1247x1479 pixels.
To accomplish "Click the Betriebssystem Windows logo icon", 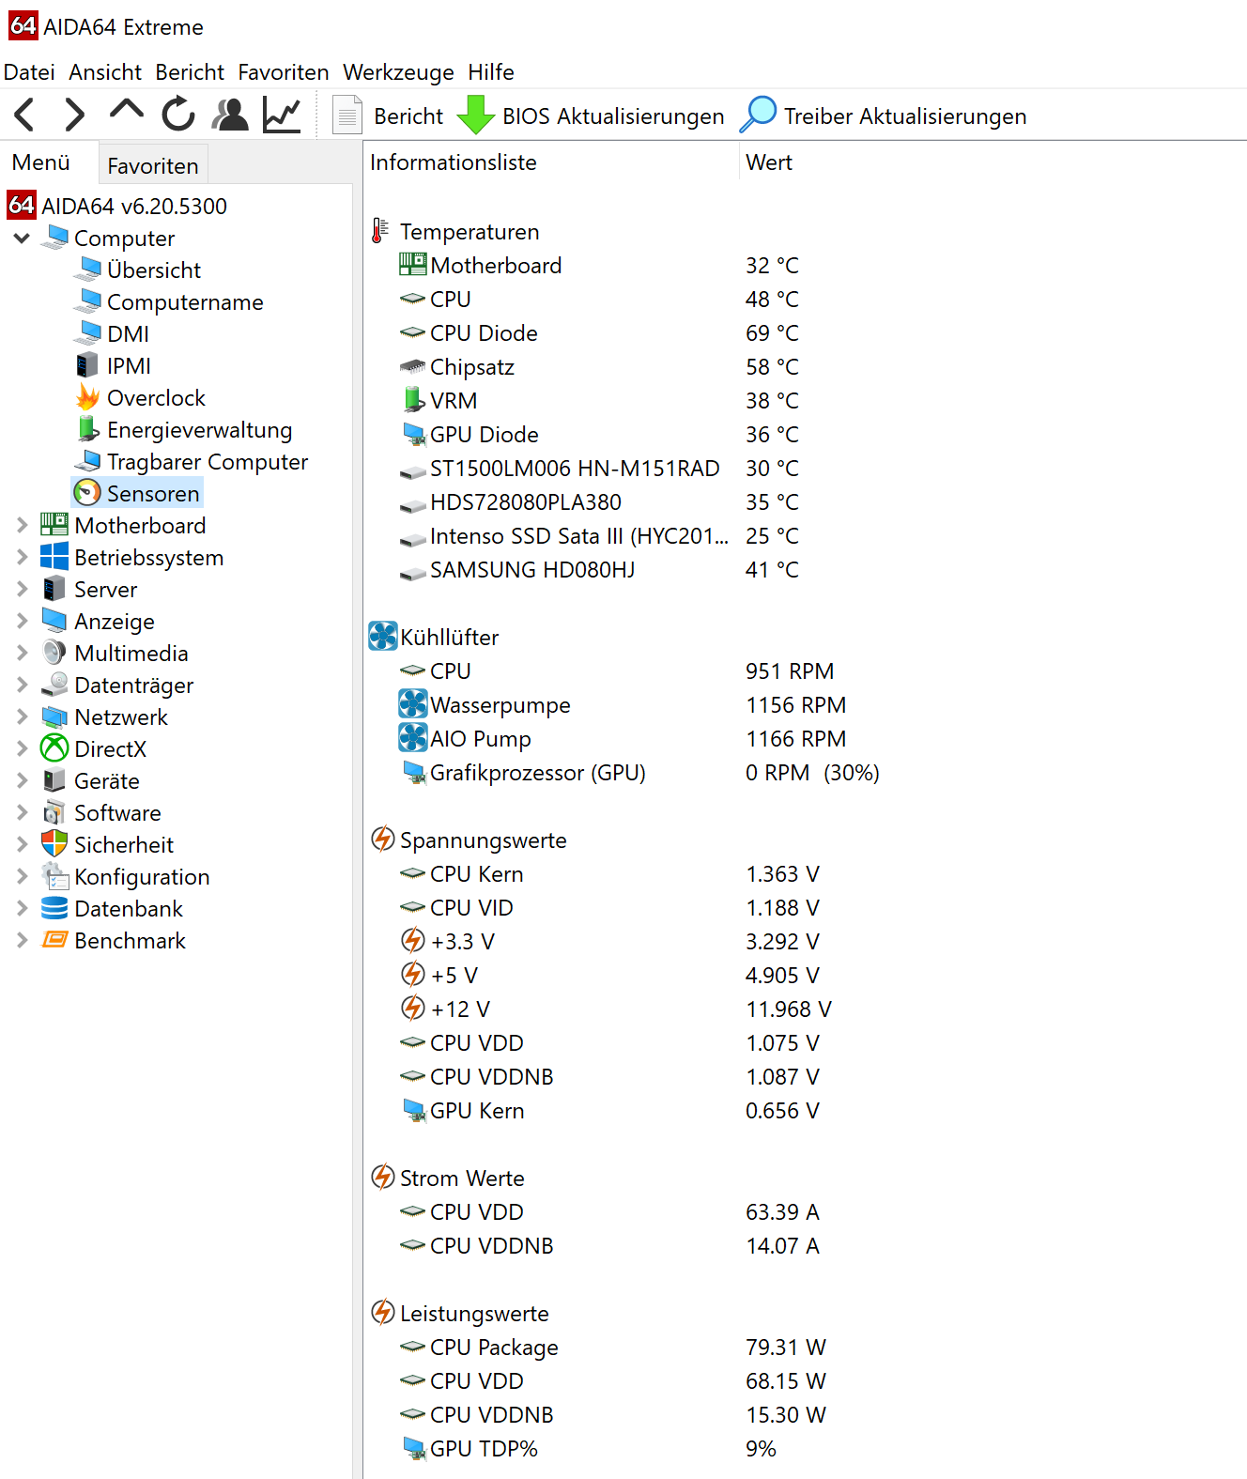I will point(54,557).
